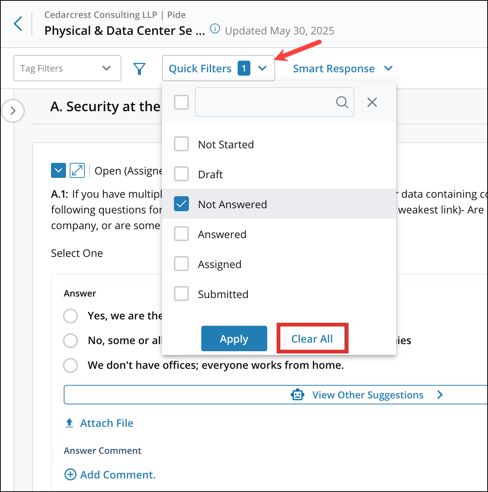Click the back arrow icon
Image resolution: width=488 pixels, height=492 pixels.
[18, 24]
